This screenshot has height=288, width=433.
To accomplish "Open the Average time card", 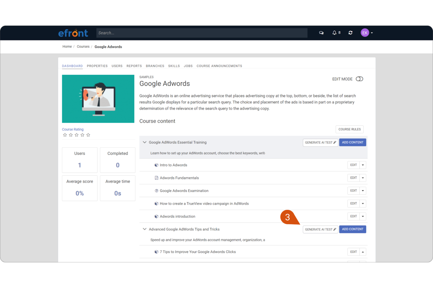I will tap(118, 188).
